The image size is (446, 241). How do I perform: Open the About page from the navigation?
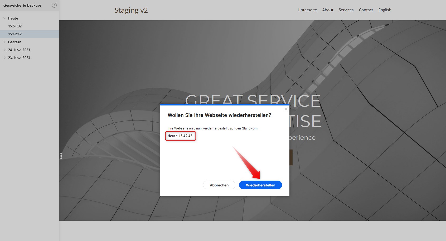[327, 10]
